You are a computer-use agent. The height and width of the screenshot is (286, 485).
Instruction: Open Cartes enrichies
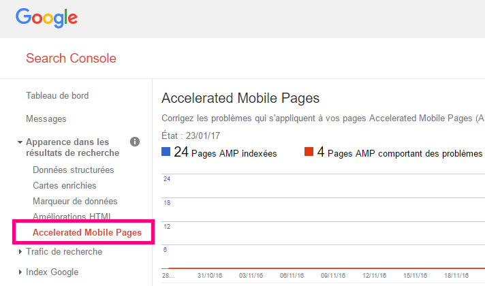click(x=64, y=185)
